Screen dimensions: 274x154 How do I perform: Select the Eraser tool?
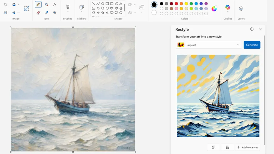pos(38,13)
